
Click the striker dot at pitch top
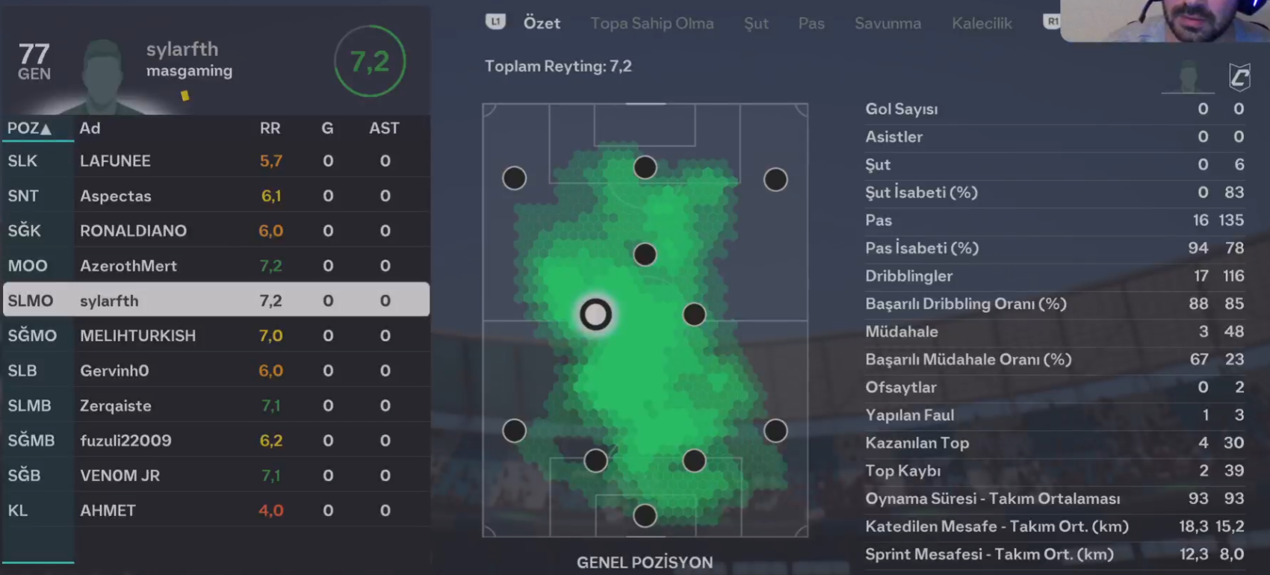(645, 167)
